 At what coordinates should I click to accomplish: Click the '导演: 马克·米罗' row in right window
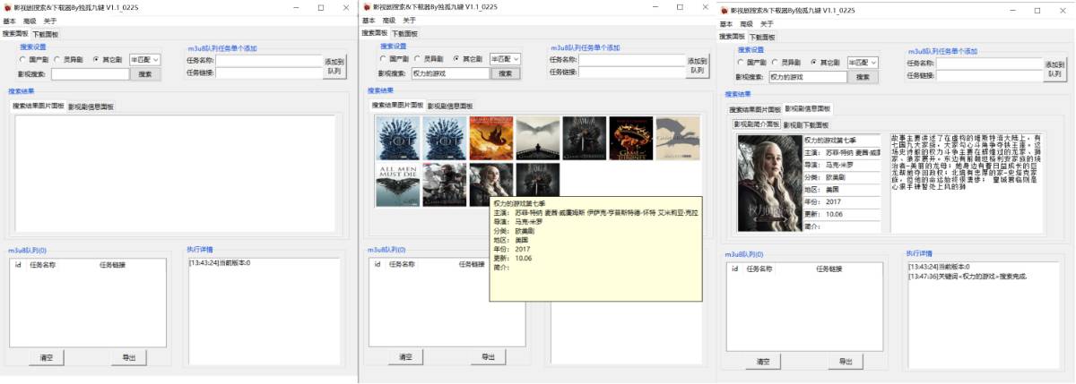841,165
